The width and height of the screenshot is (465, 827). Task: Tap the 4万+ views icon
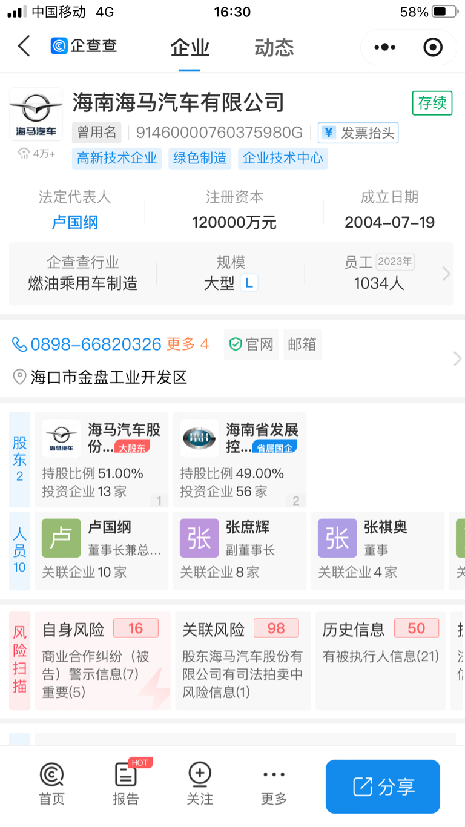[36, 153]
